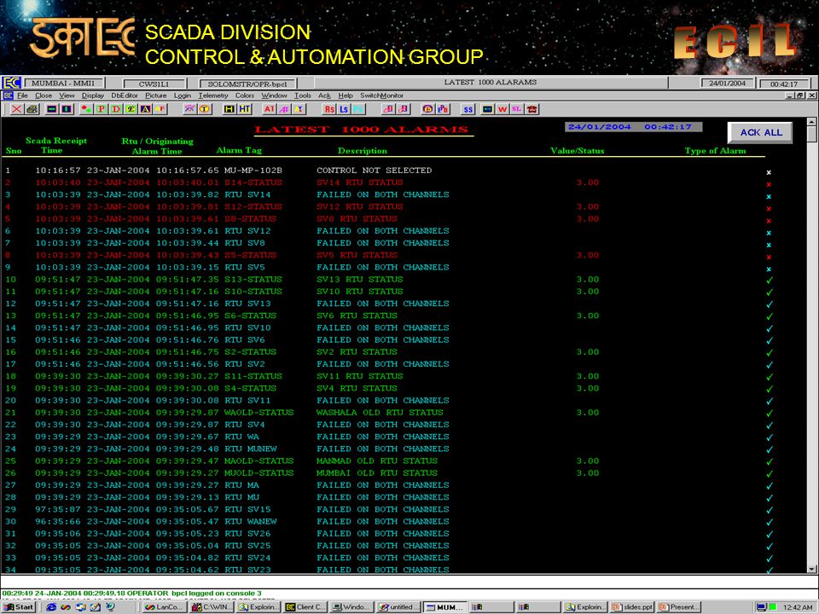The height and width of the screenshot is (614, 819).
Task: Switch to the untitled taskbar window
Action: click(x=400, y=607)
